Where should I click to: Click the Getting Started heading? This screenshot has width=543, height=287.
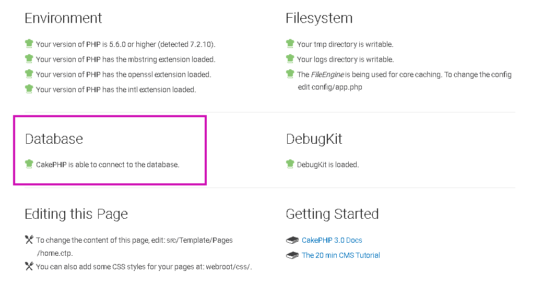[x=332, y=214]
